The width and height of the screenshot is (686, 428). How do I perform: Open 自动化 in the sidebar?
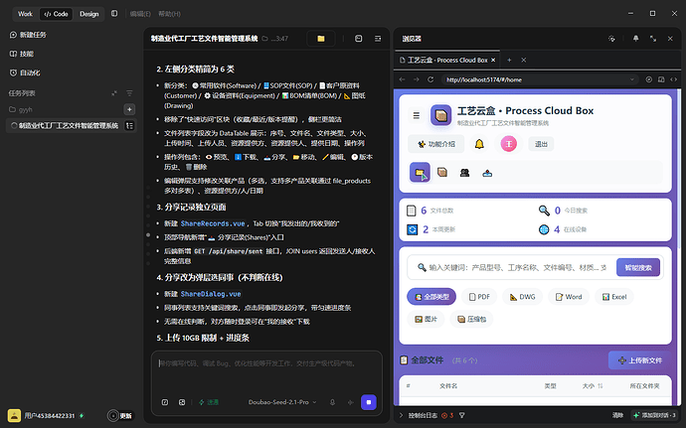[25, 72]
